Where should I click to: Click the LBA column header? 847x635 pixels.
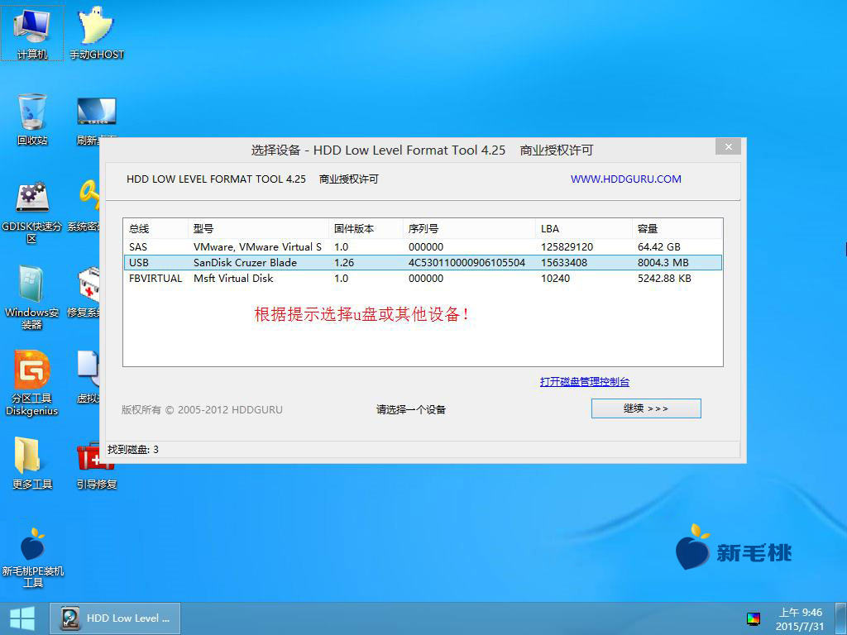pyautogui.click(x=583, y=228)
